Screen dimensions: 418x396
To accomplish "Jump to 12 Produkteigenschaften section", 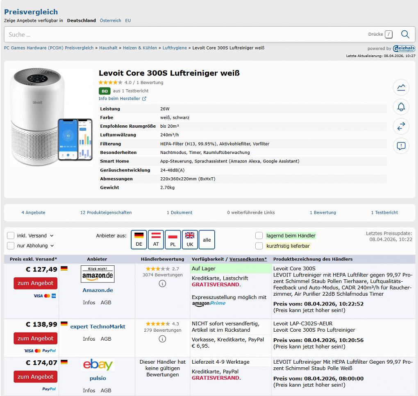I will coord(106,213).
